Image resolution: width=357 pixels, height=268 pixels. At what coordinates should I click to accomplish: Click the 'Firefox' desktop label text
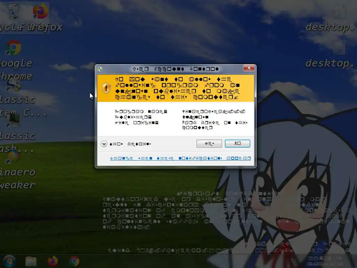tap(40, 27)
